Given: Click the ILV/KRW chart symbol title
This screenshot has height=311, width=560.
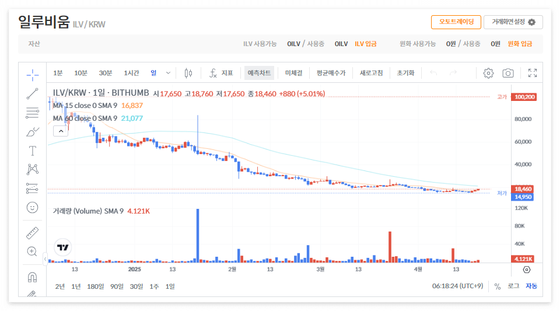Looking at the screenshot, I should click(101, 93).
